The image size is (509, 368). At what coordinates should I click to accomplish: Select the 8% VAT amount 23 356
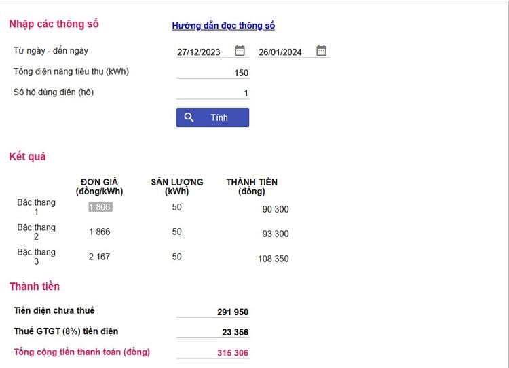[x=235, y=333]
